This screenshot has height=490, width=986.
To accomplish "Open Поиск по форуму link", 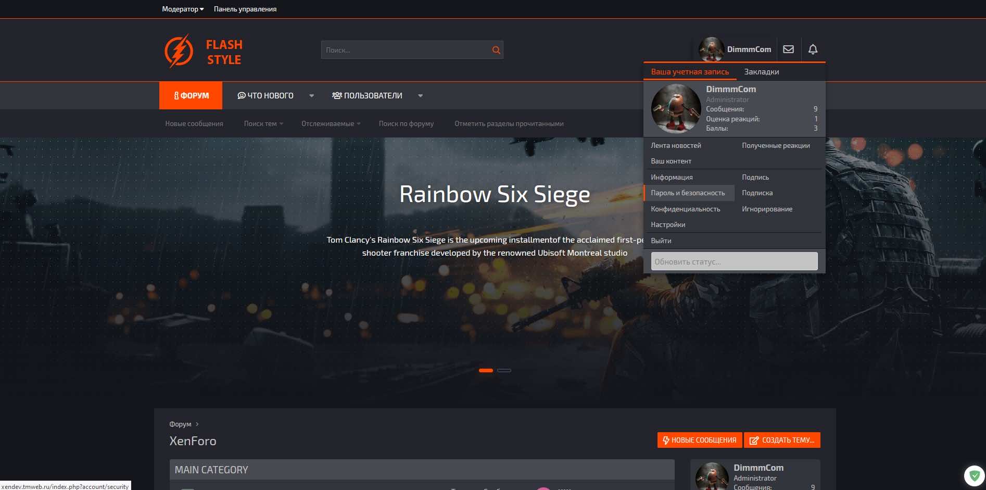I will [406, 123].
